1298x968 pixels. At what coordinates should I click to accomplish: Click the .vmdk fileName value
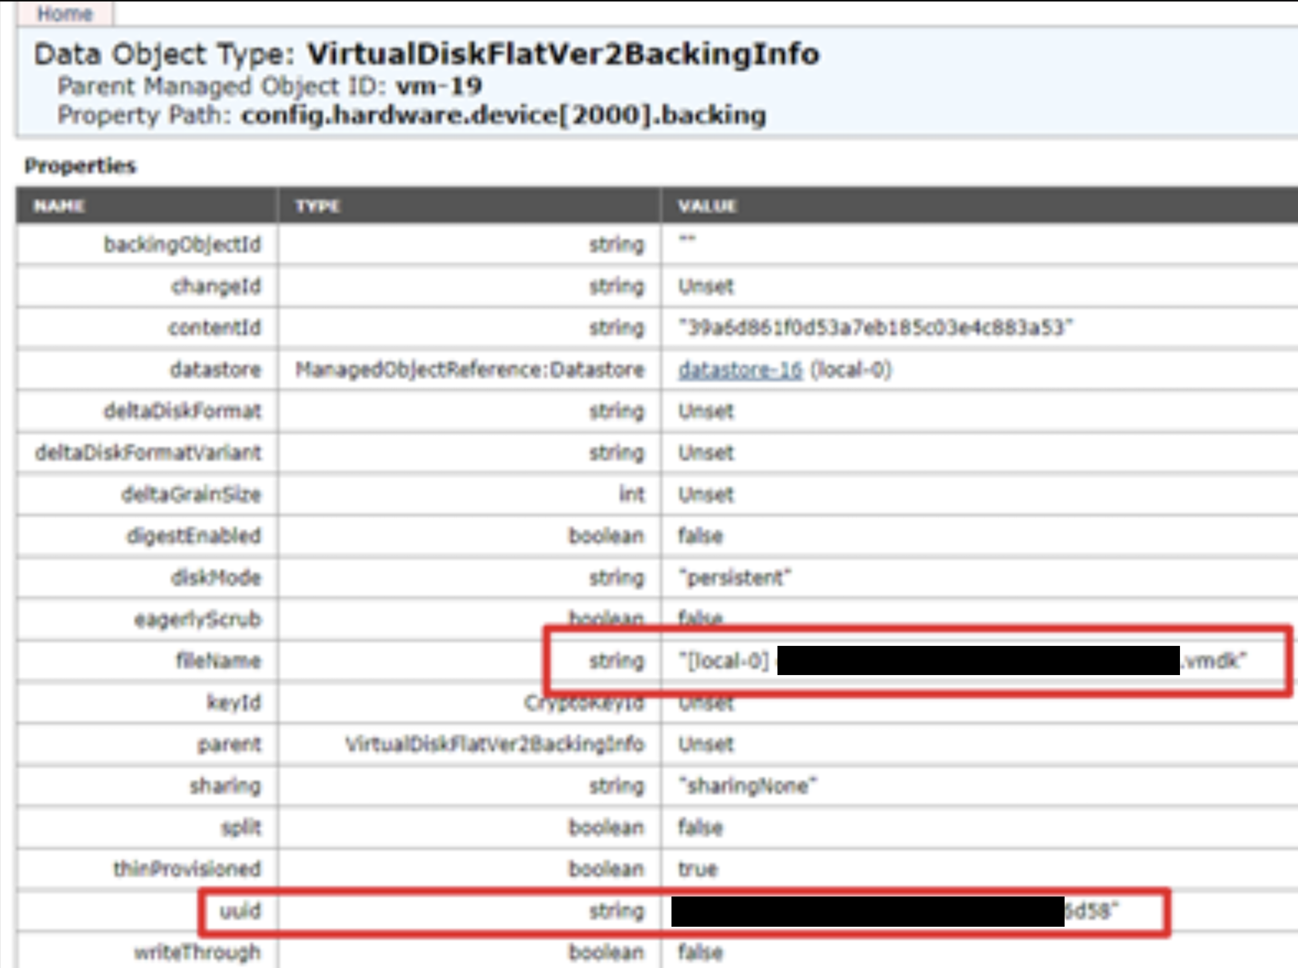[1213, 661]
